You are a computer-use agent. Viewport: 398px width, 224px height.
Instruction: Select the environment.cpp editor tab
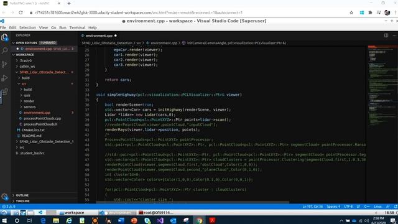(x=99, y=35)
